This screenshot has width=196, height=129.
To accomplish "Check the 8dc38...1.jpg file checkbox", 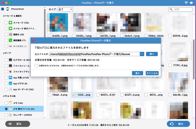I will click(170, 95).
